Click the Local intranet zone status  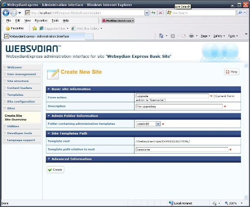coord(181,203)
